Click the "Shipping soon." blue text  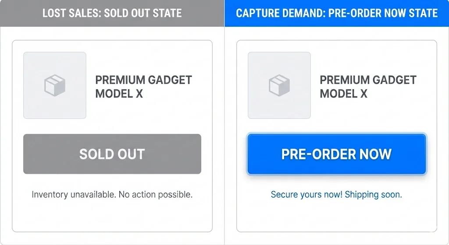[x=374, y=194]
